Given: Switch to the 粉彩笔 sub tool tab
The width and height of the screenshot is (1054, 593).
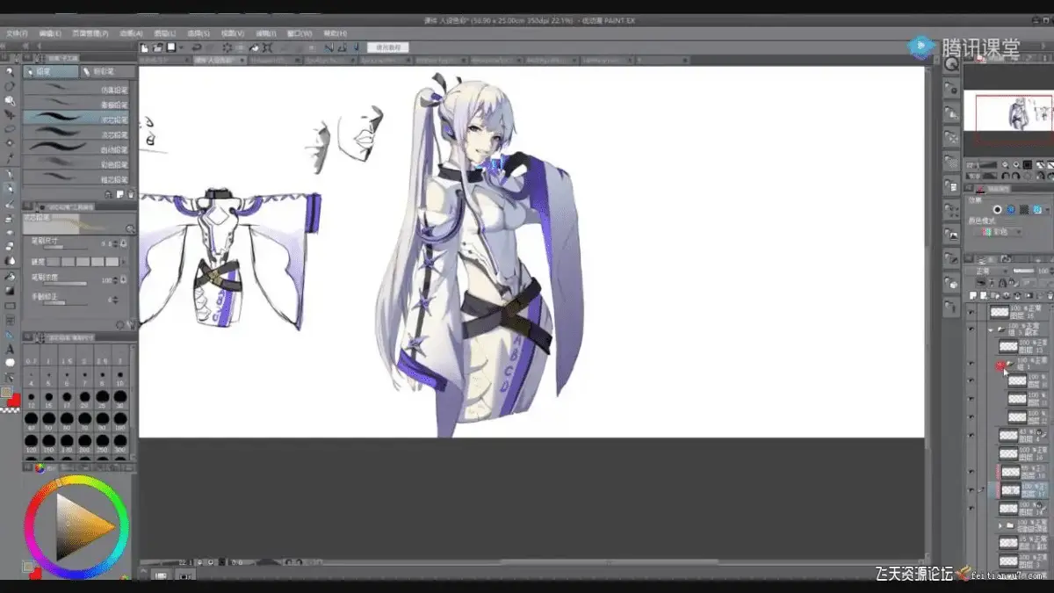Looking at the screenshot, I should tap(107, 72).
